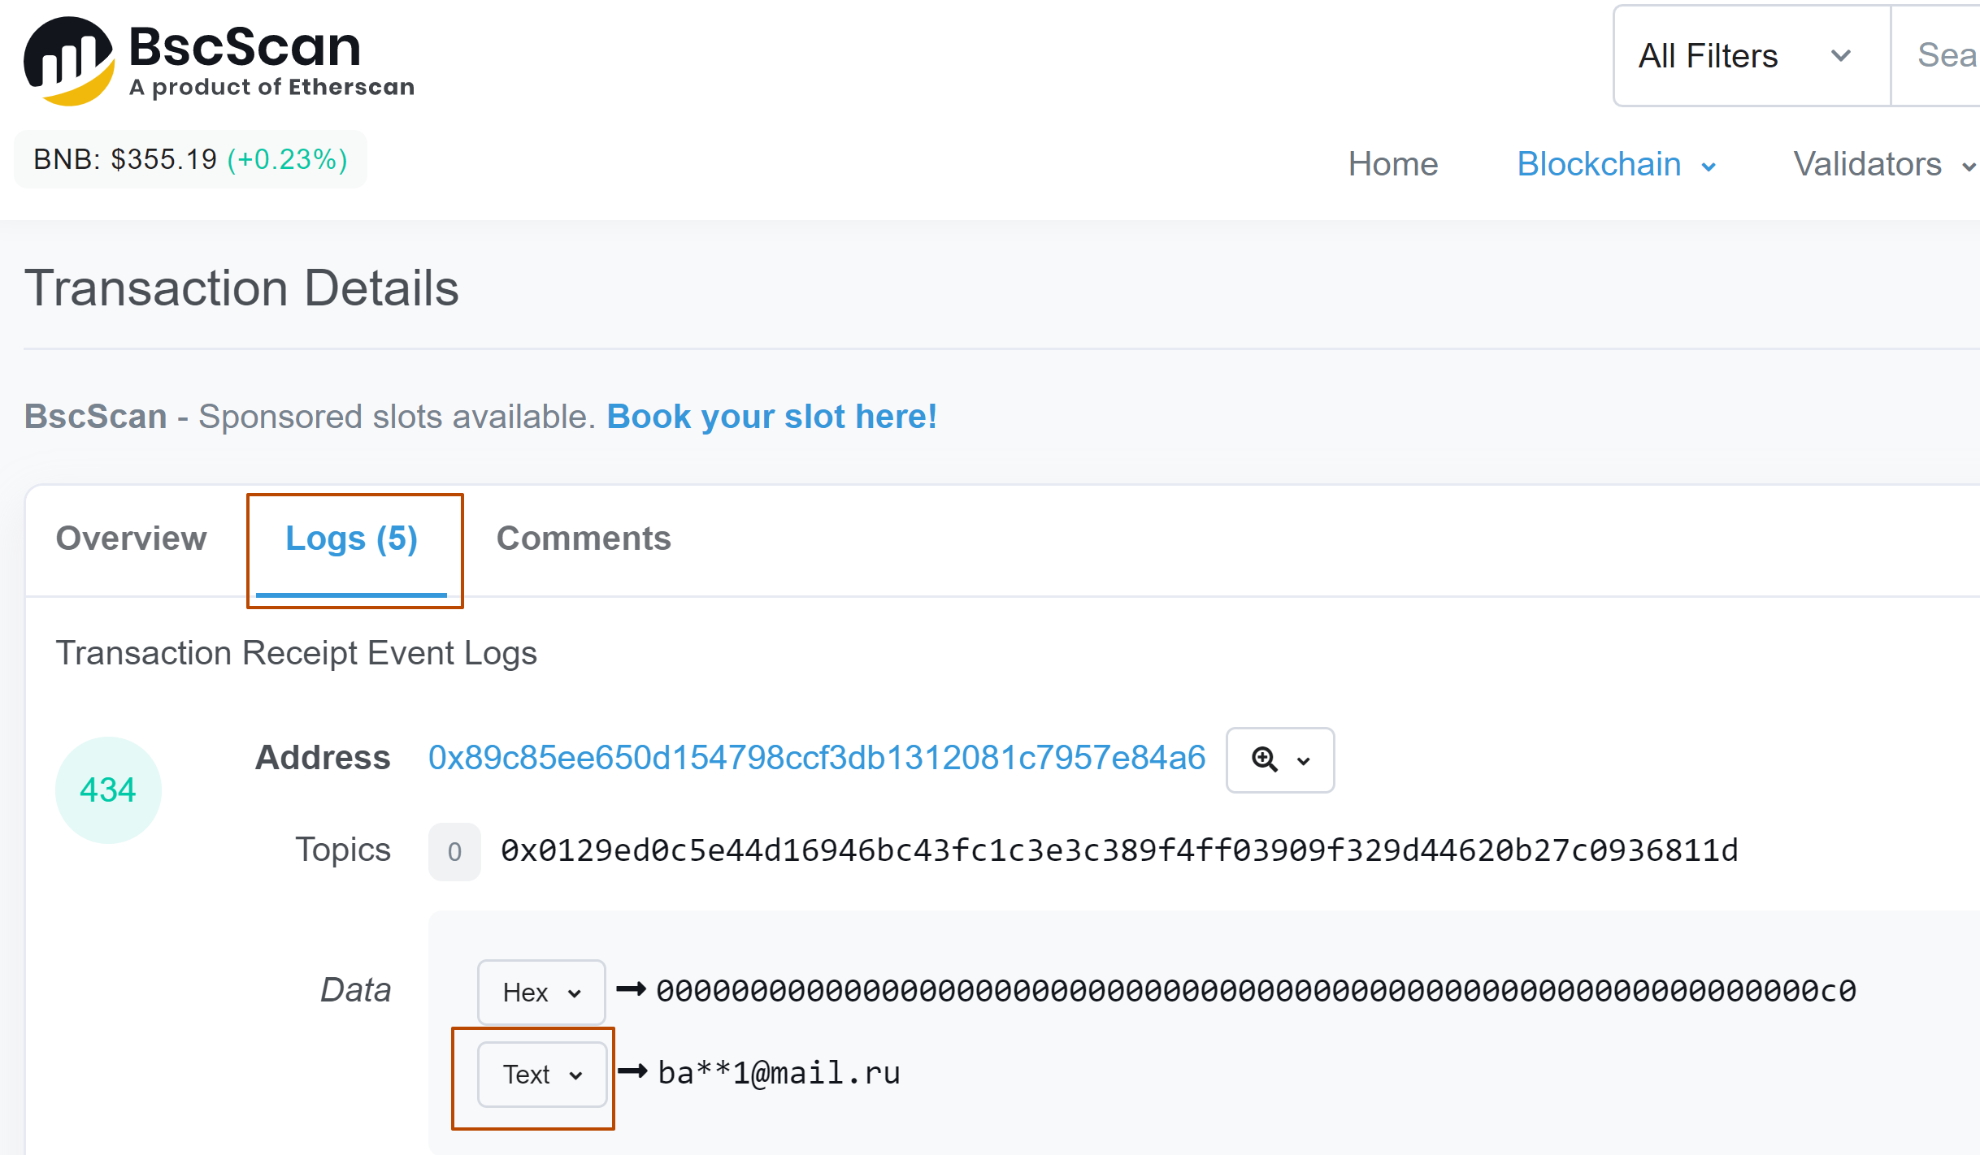Go to the Home menu item
Viewport: 1980px width, 1155px height.
pos(1393,164)
